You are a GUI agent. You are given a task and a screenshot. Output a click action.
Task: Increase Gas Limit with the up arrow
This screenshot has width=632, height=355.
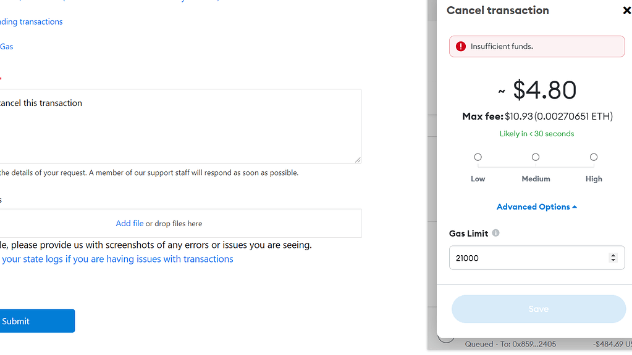[613, 255]
